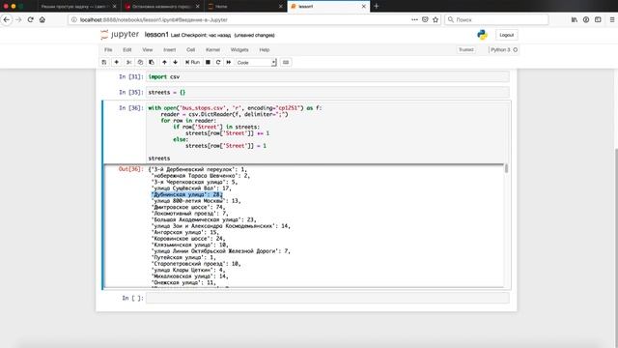Click the import csv code cell
This screenshot has width=618, height=348.
click(x=328, y=76)
